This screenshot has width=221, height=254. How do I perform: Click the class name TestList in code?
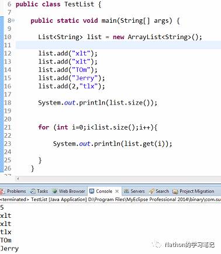tap(79, 4)
